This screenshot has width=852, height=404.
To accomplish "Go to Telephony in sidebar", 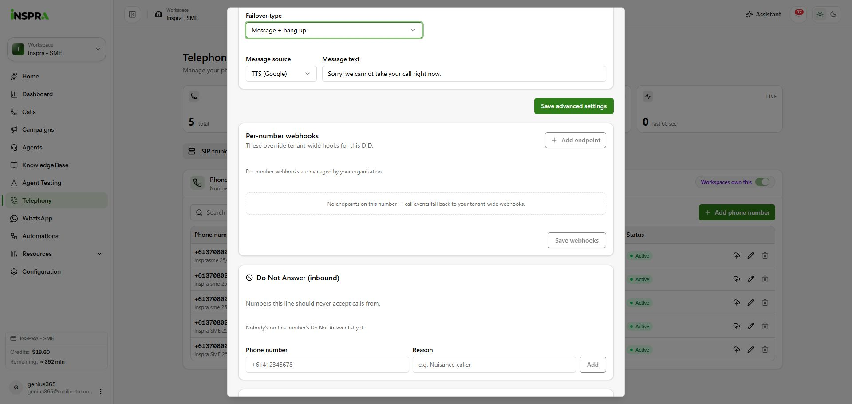I will pyautogui.click(x=56, y=200).
